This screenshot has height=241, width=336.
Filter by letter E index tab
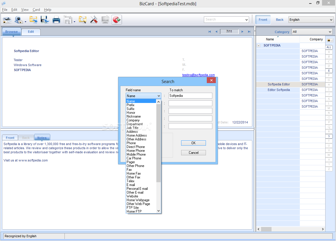pos(329,71)
